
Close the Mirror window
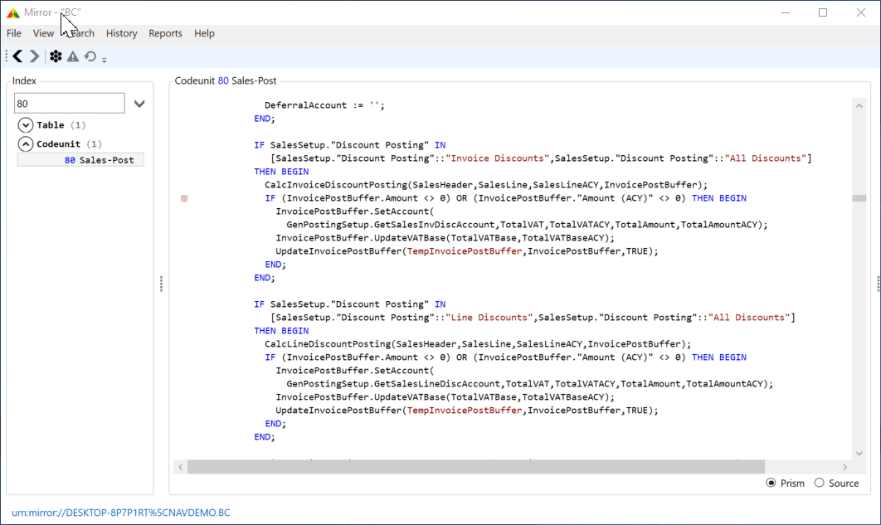tap(861, 12)
